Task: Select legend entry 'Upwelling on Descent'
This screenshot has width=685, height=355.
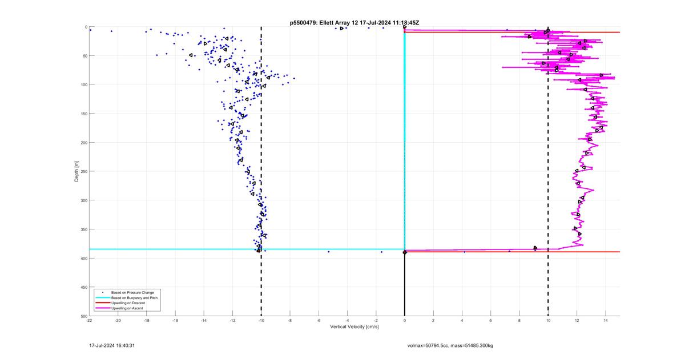Action: [127, 303]
